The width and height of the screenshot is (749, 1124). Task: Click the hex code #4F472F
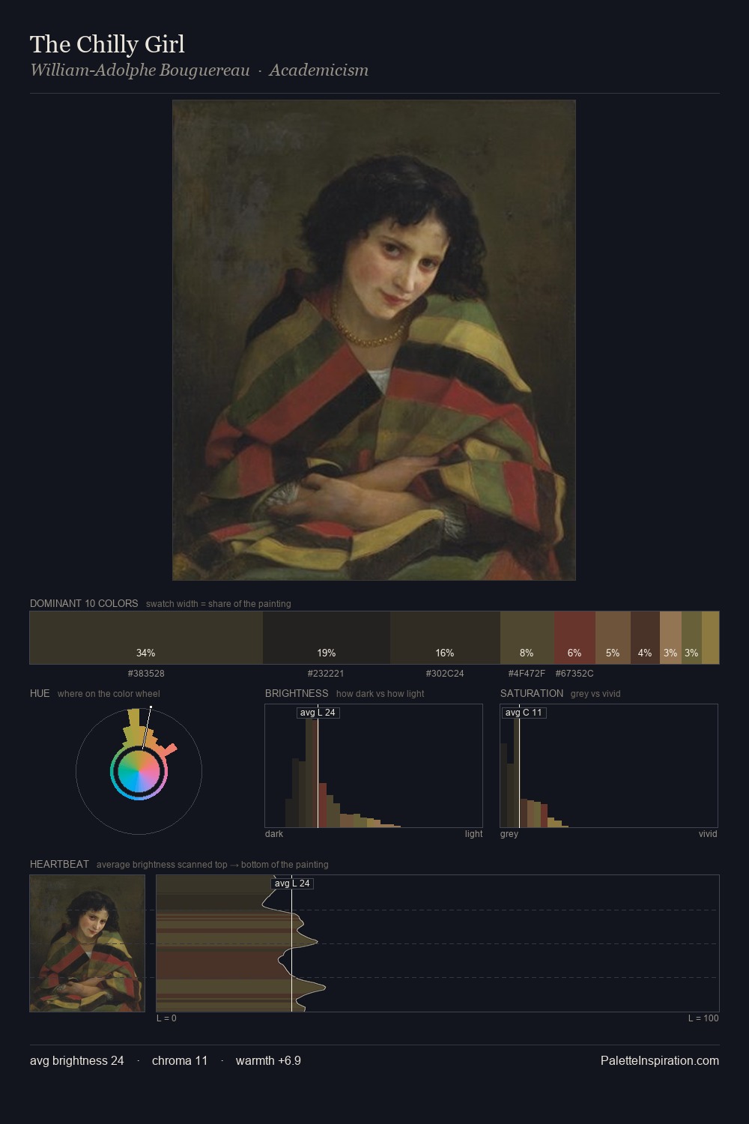coord(527,674)
